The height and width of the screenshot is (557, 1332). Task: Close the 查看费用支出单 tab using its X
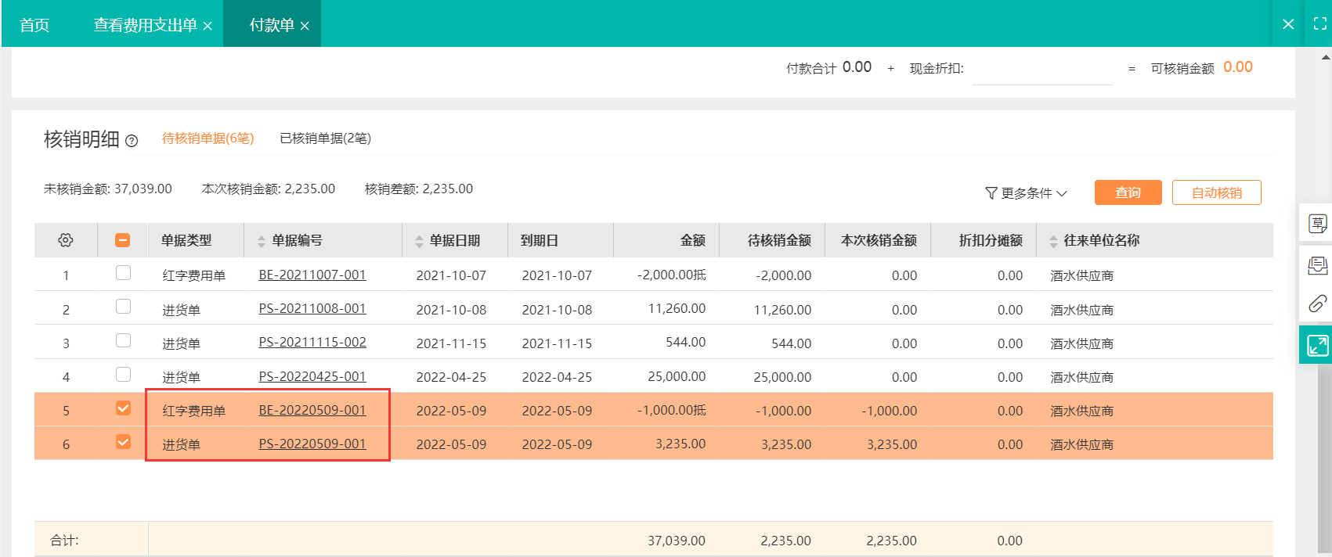click(208, 26)
